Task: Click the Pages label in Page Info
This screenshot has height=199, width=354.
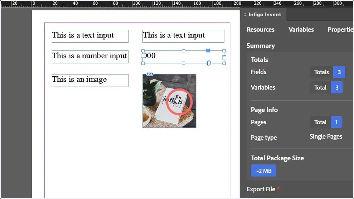Action: [x=258, y=122]
